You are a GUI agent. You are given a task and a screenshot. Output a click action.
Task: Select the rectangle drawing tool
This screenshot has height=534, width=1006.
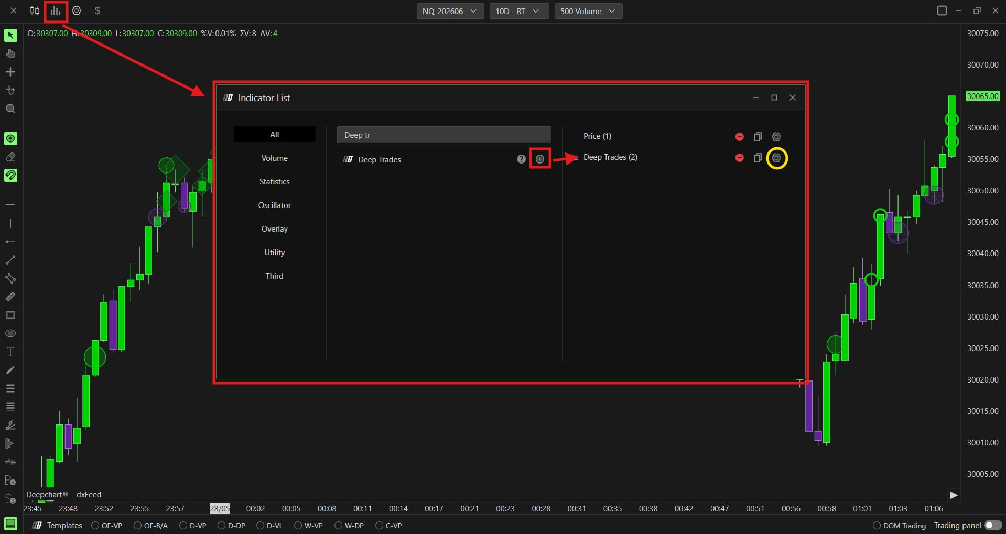pyautogui.click(x=10, y=315)
